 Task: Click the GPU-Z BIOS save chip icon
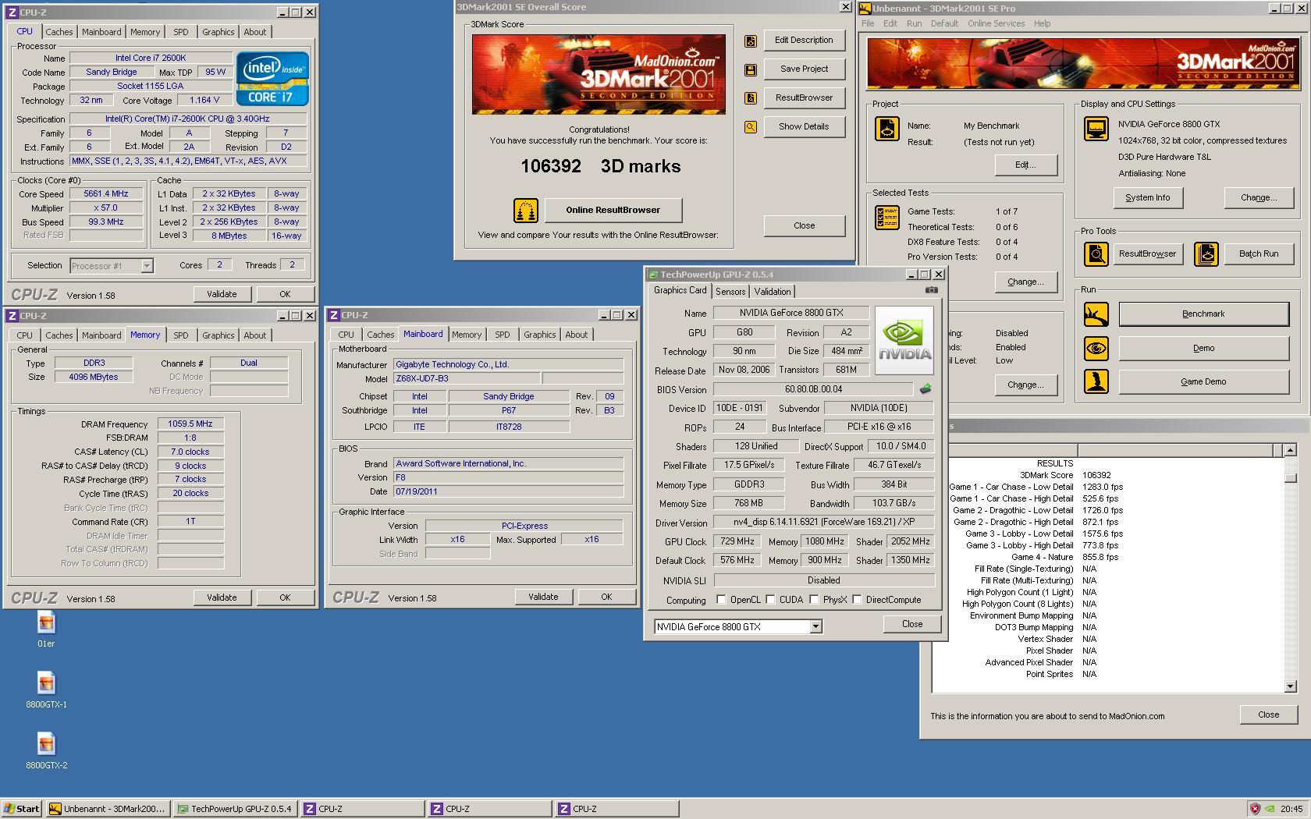[x=926, y=389]
